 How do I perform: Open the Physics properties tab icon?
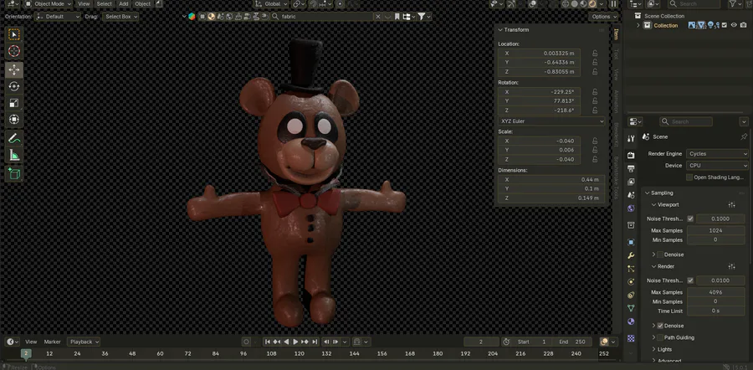point(631,281)
